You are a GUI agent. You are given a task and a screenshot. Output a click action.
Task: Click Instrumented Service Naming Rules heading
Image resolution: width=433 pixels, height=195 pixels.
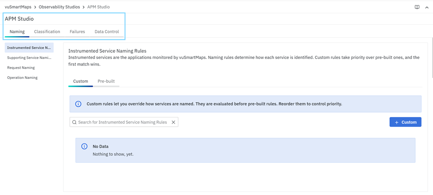pos(107,51)
